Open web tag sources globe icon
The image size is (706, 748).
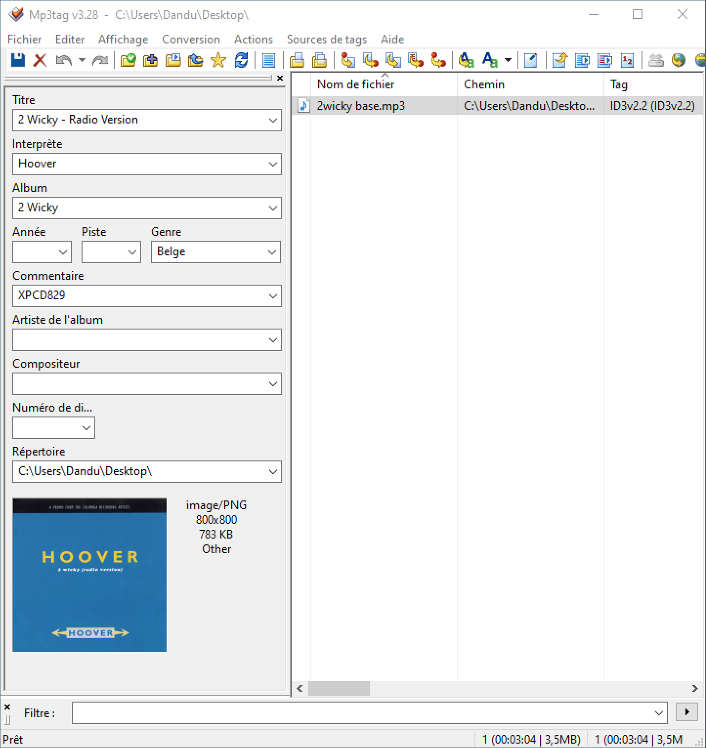[x=679, y=60]
